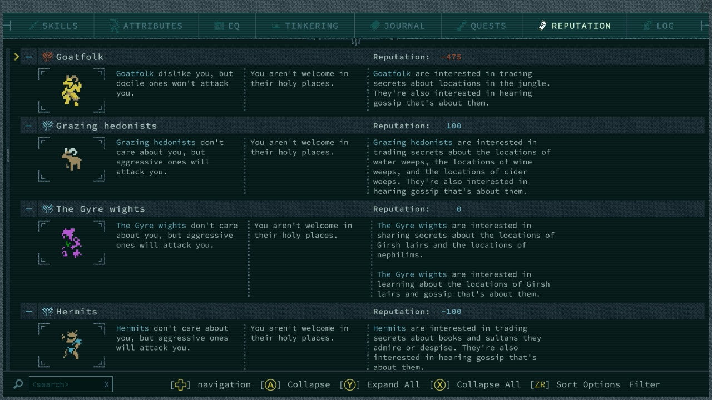The image size is (712, 400).
Task: Select the yellow Goatfolk creature portrait
Action: (x=72, y=90)
